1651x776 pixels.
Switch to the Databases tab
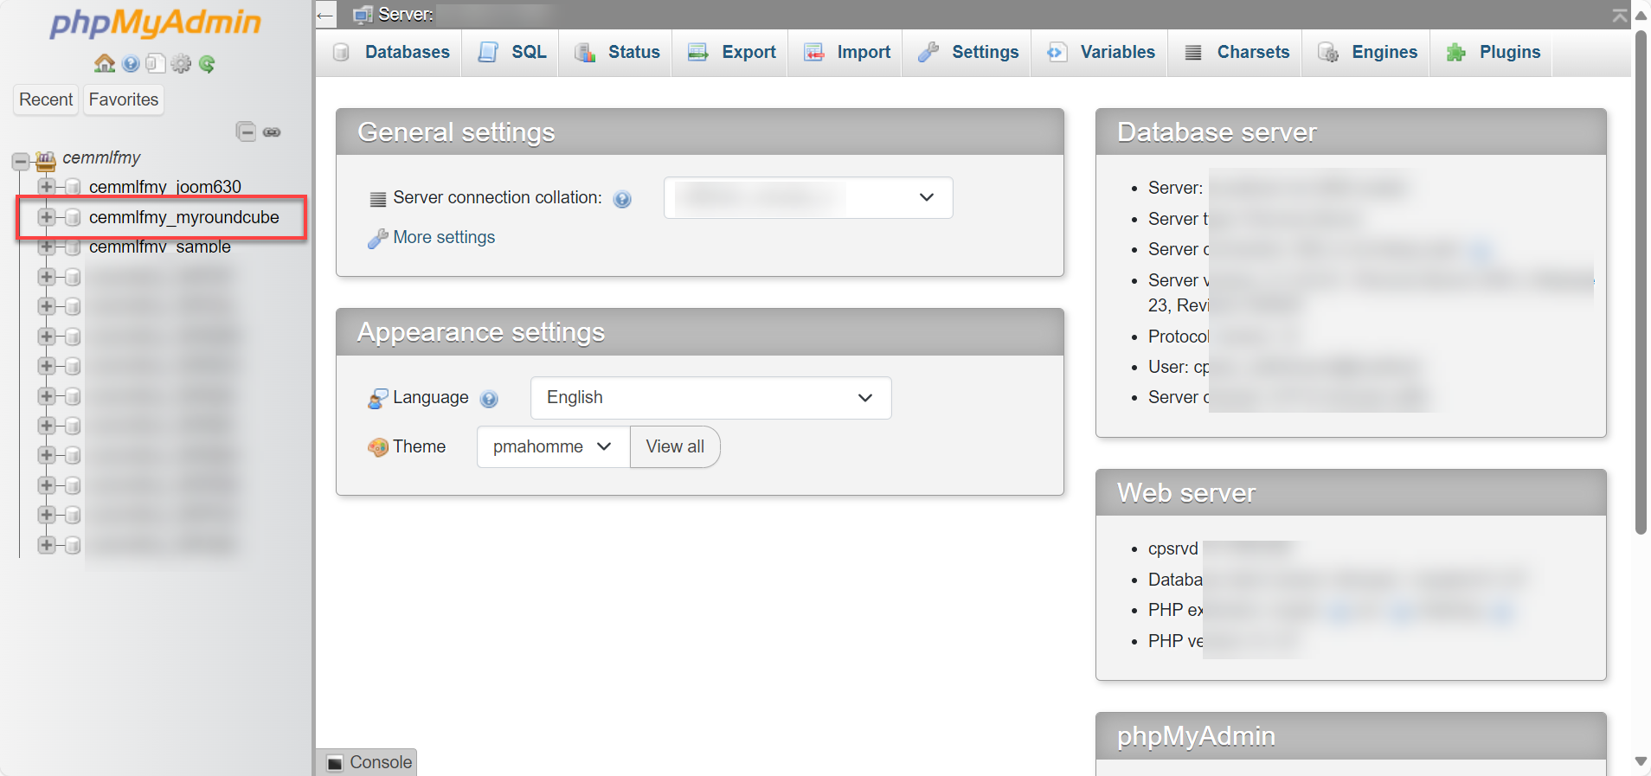(x=391, y=53)
